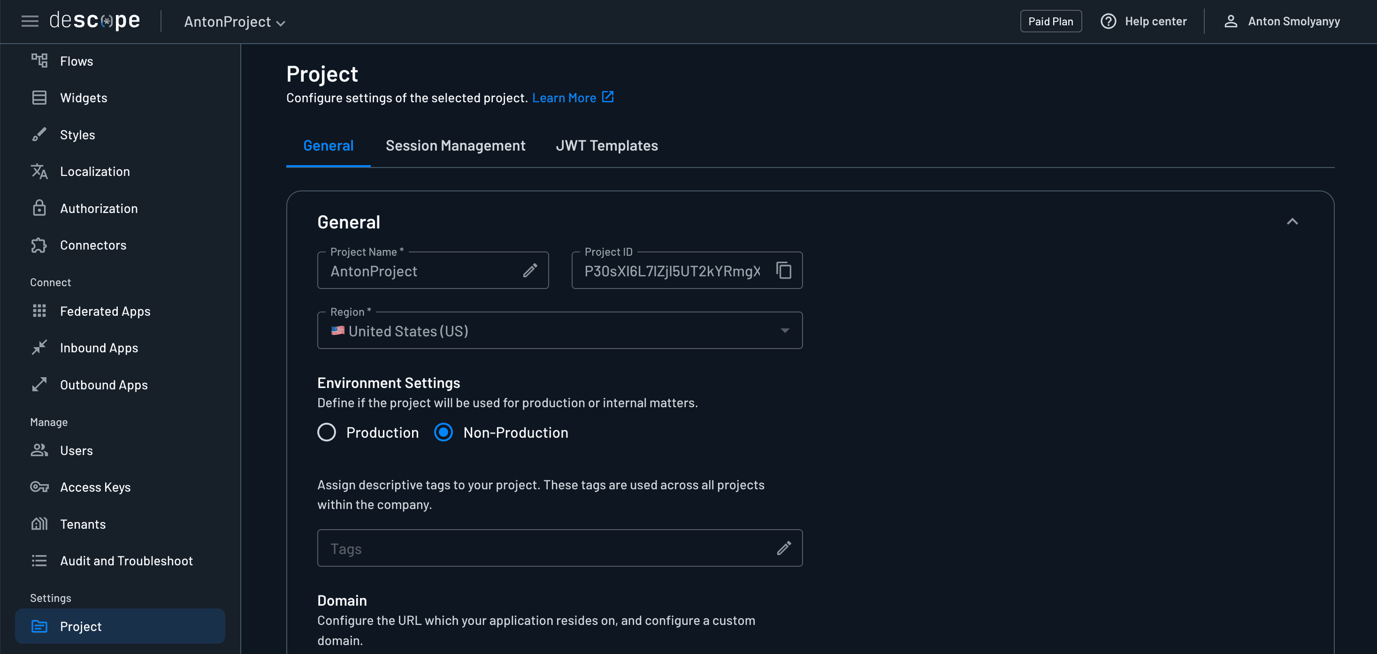
Task: Switch to the Session Management tab
Action: (455, 145)
